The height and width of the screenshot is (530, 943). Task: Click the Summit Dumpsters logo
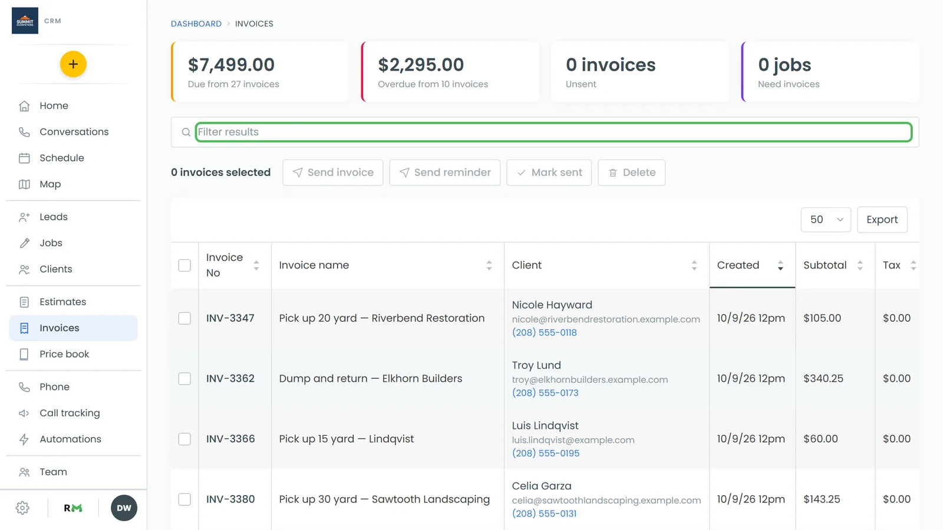pyautogui.click(x=25, y=21)
